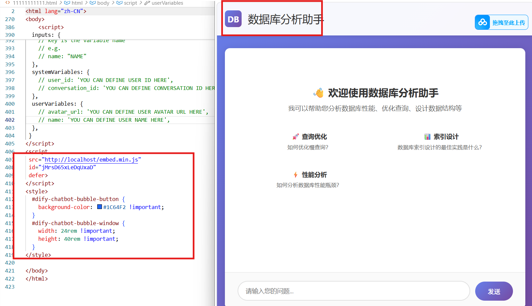Click the 如何优化慢查询? text
Image resolution: width=532 pixels, height=306 pixels.
coord(308,147)
